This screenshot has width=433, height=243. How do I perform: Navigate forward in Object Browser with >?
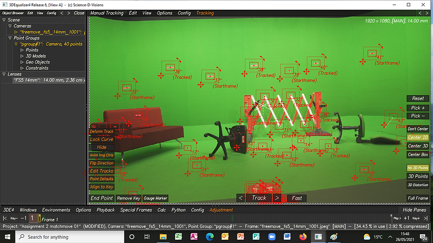(69, 13)
